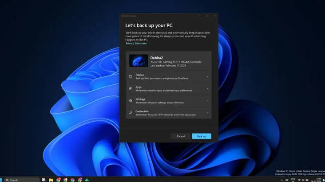Viewport: 325px width, 182px height.
Task: Open Task View from the taskbar
Action: [x=44, y=180]
